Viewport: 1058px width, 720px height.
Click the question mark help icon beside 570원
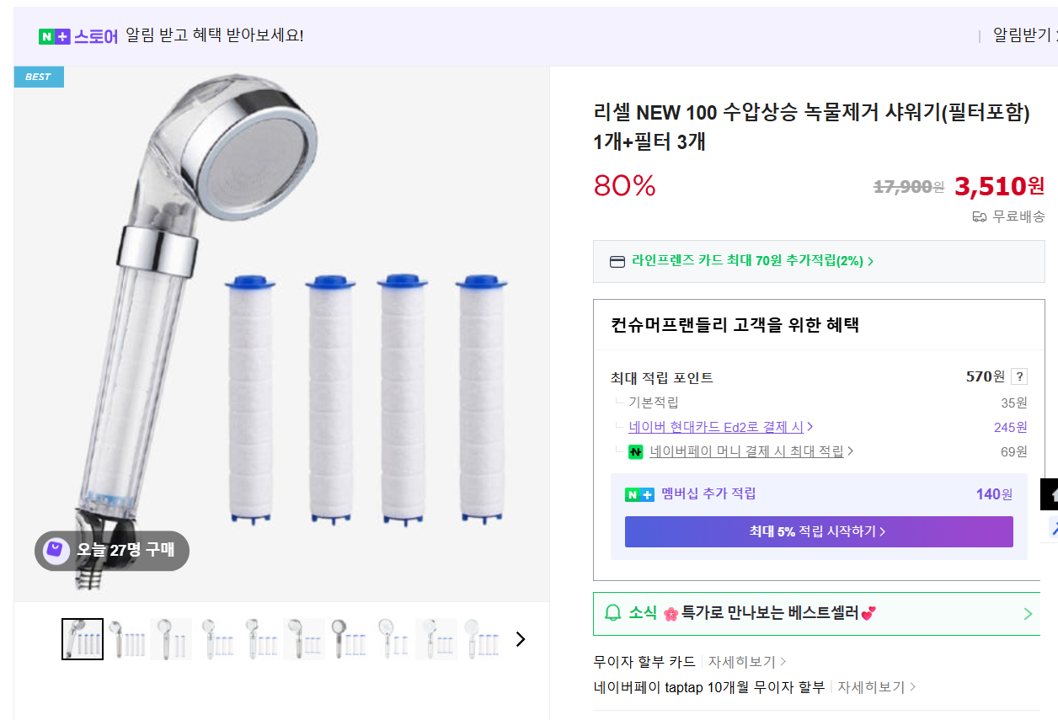tap(1019, 376)
